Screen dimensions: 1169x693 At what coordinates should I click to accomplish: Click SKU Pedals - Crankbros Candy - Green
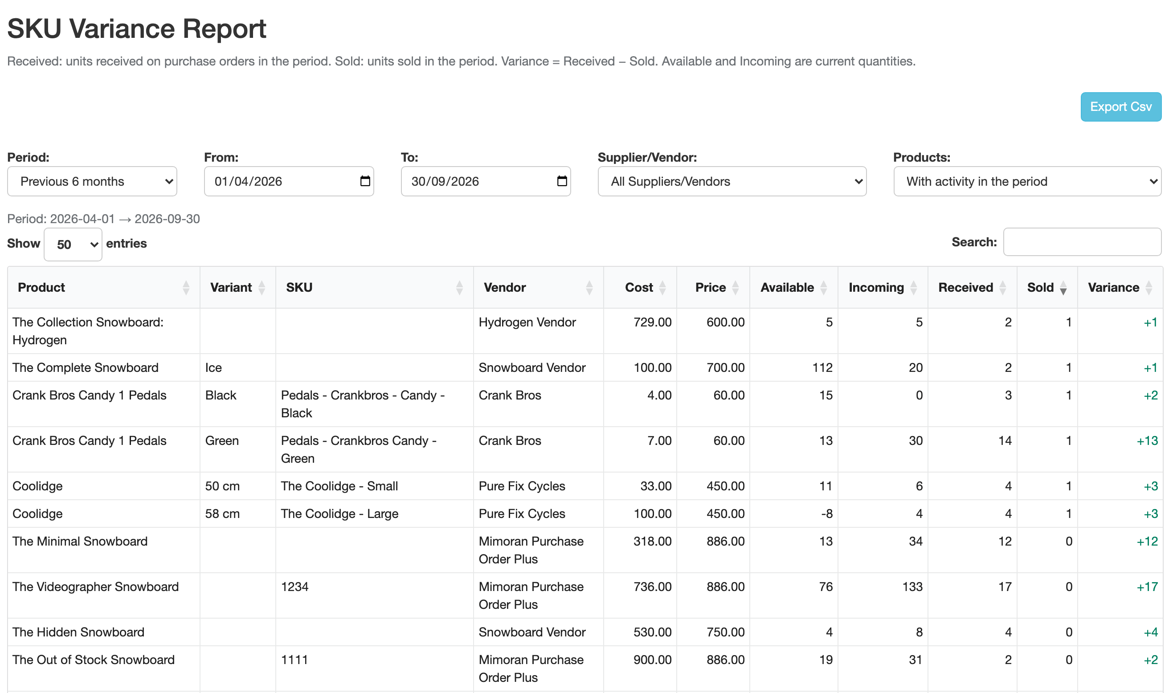(375, 449)
